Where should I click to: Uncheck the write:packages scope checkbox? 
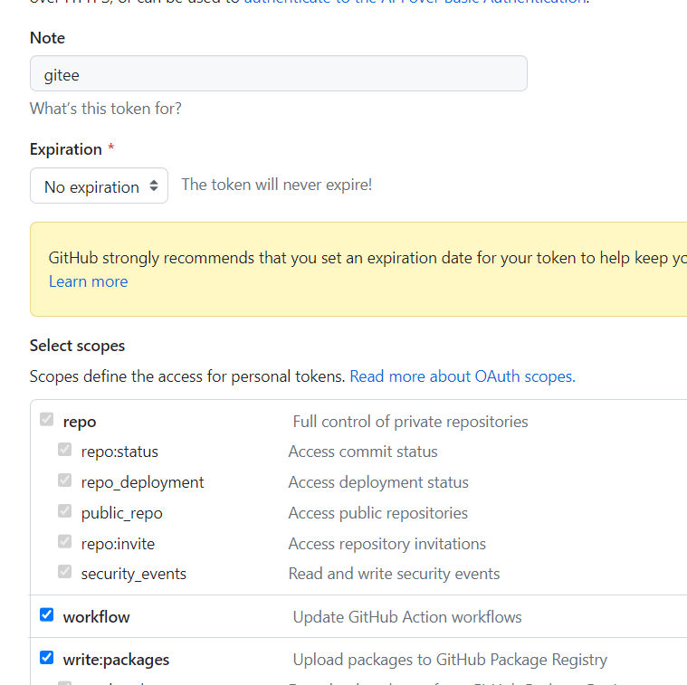click(x=46, y=658)
